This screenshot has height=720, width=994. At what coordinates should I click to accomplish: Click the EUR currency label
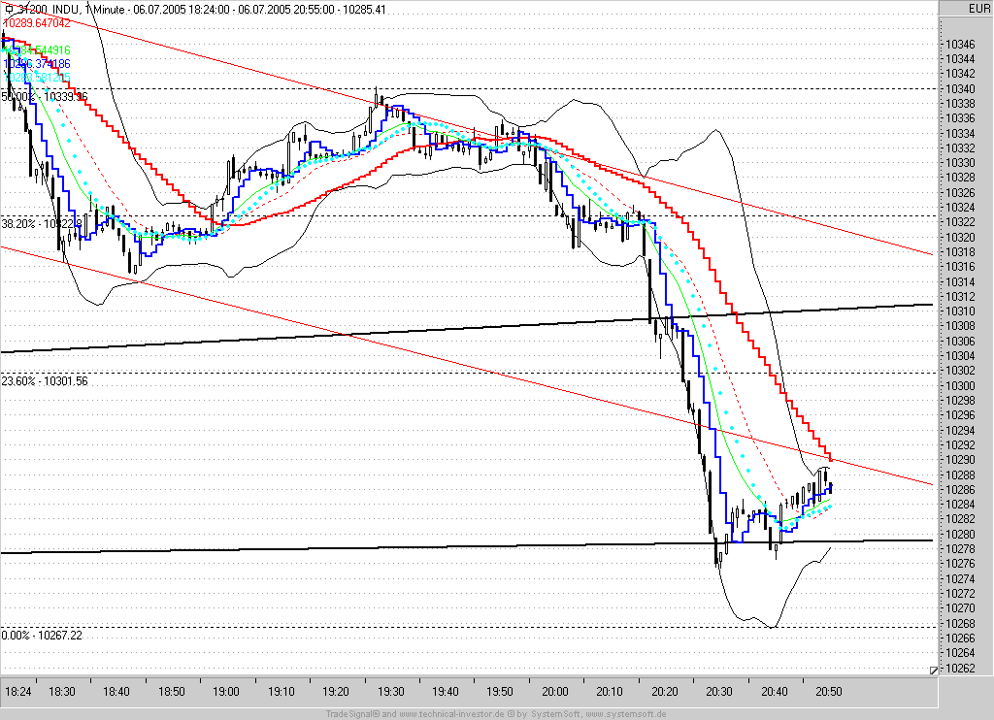(978, 8)
